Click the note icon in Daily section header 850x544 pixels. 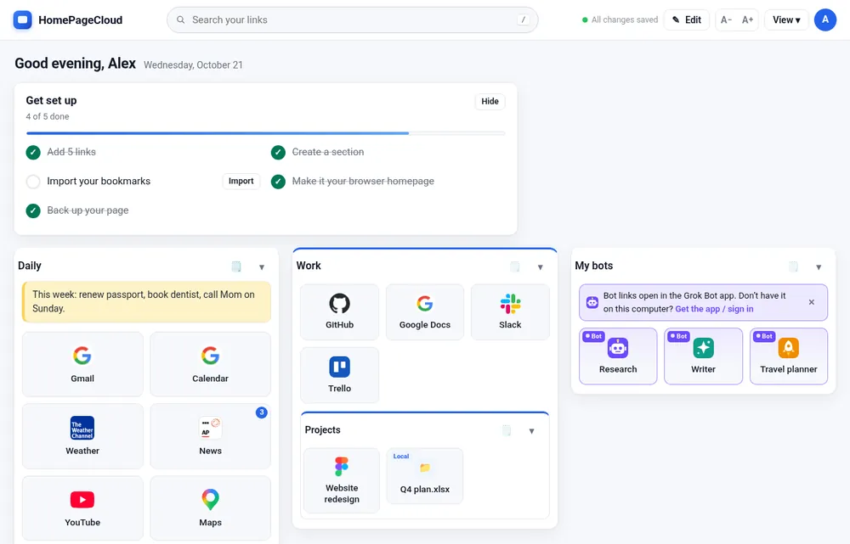click(236, 266)
